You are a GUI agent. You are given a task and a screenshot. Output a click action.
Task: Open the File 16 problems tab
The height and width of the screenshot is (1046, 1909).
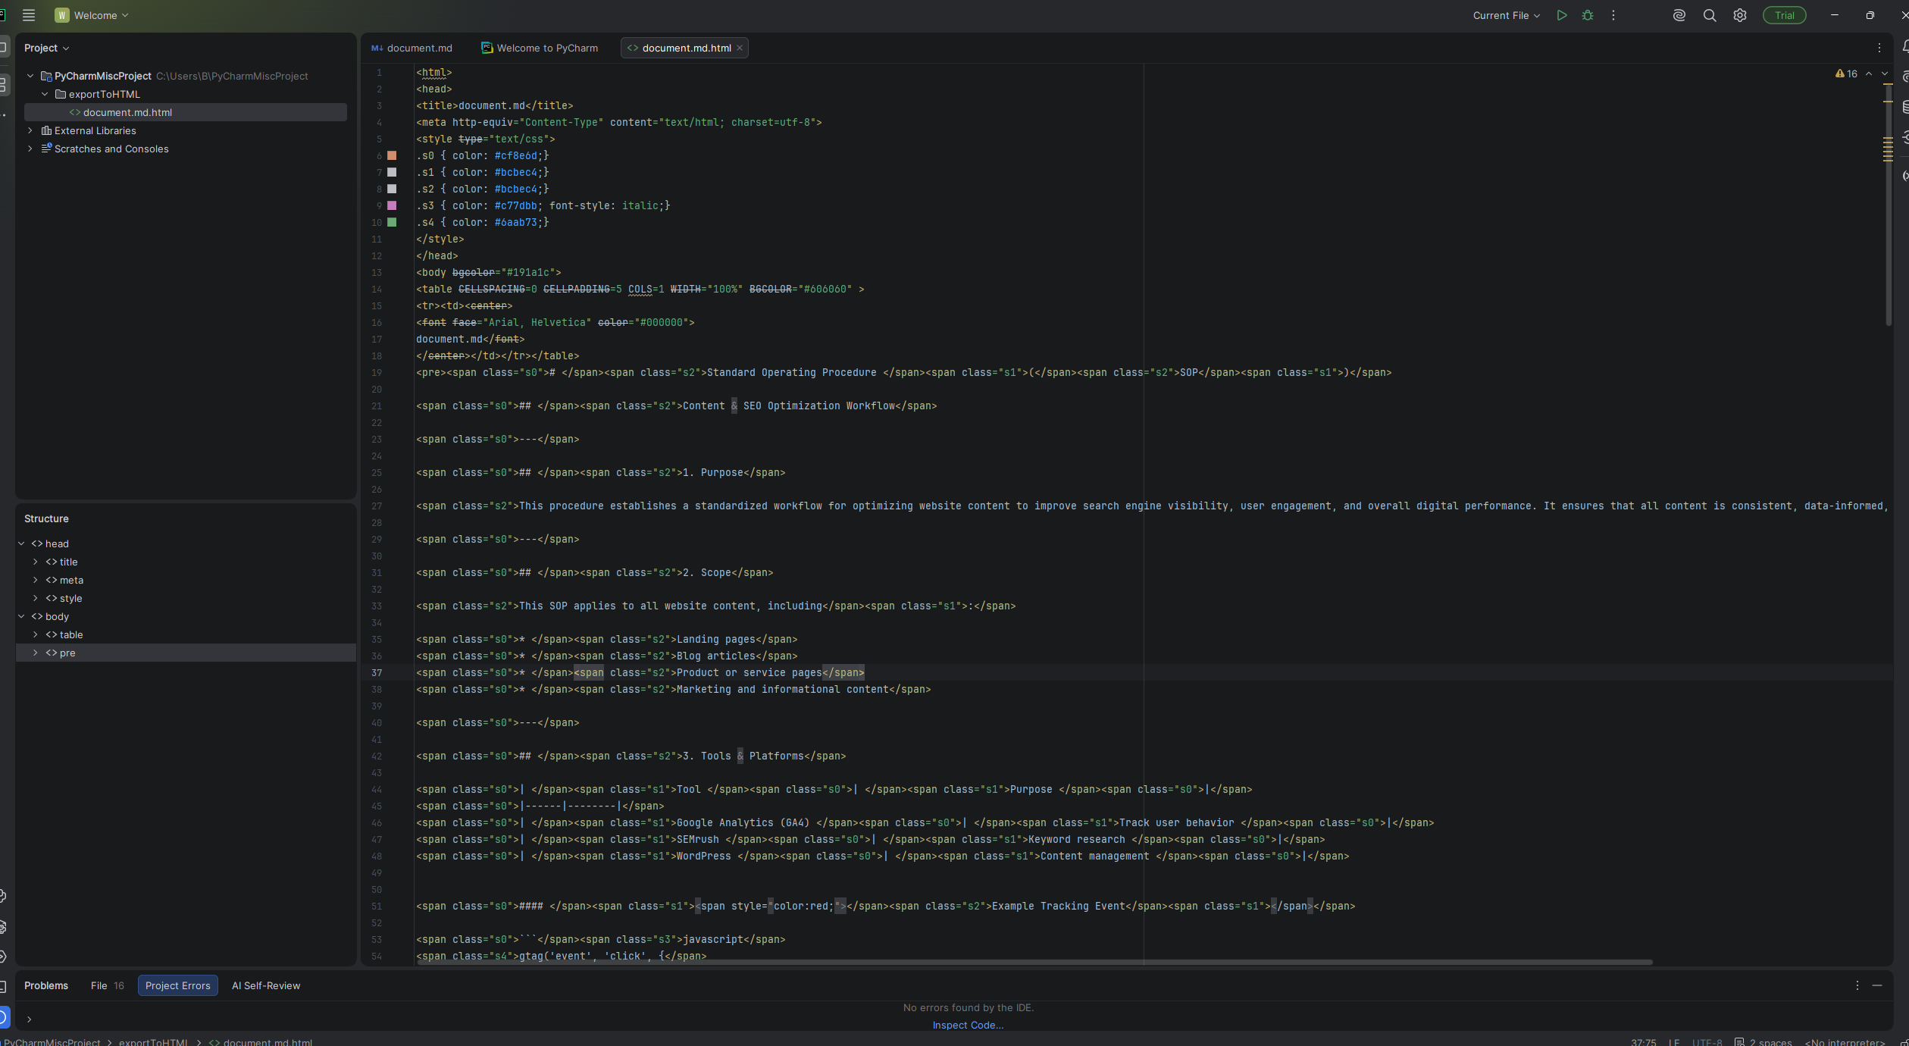pyautogui.click(x=107, y=985)
